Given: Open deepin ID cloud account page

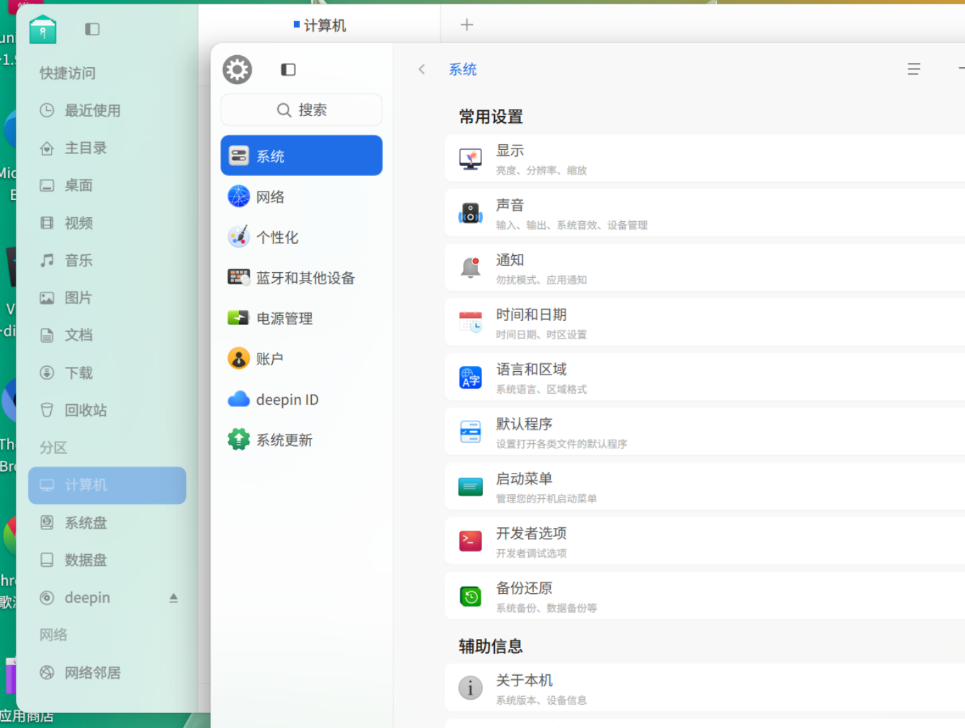Looking at the screenshot, I should point(301,399).
